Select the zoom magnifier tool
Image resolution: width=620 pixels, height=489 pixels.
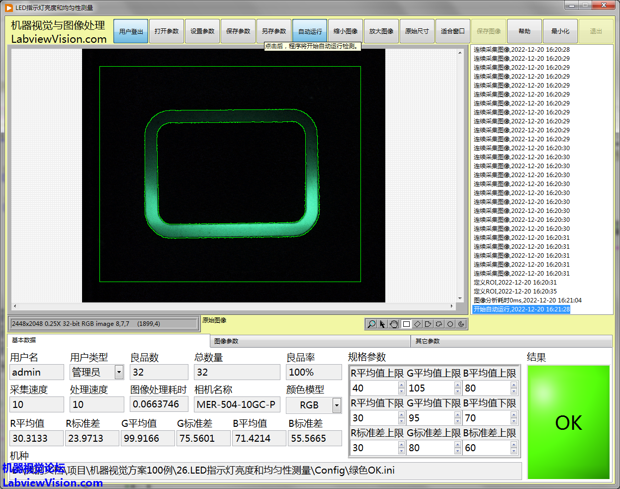tap(371, 324)
